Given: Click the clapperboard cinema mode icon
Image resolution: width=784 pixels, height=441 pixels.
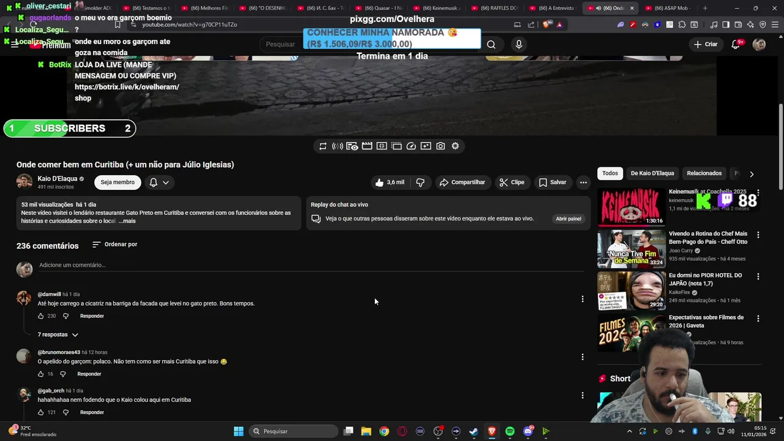Looking at the screenshot, I should coord(367,146).
